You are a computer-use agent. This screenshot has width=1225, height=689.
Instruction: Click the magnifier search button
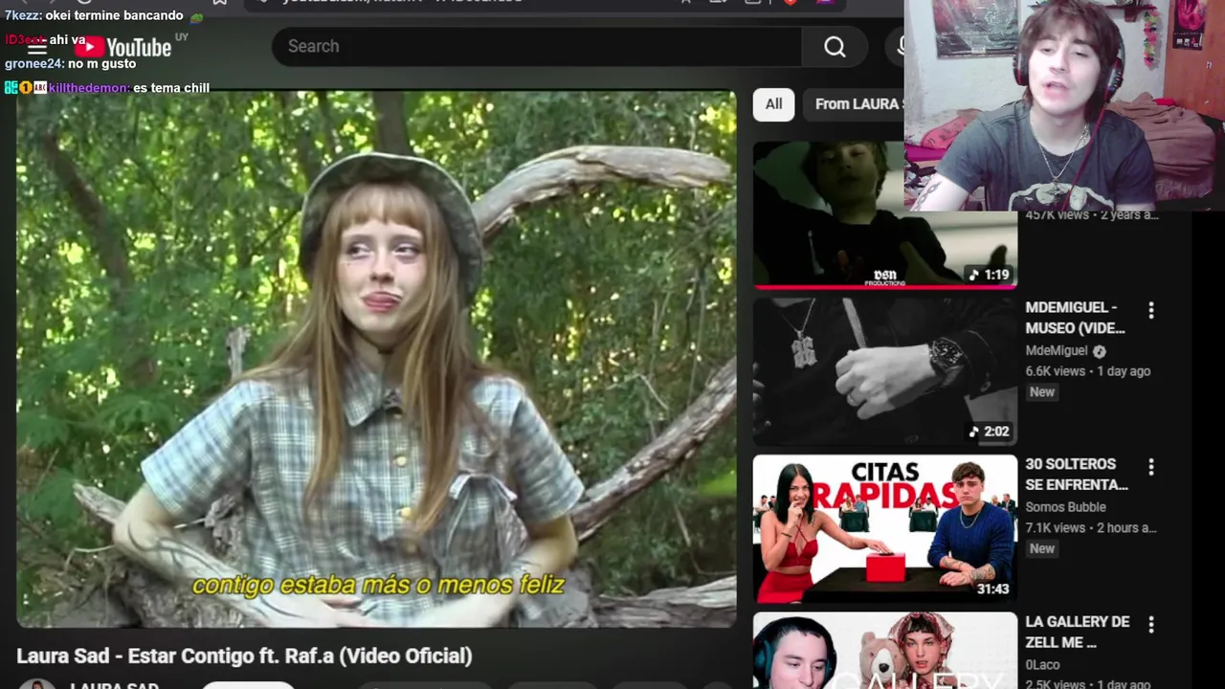click(x=835, y=47)
